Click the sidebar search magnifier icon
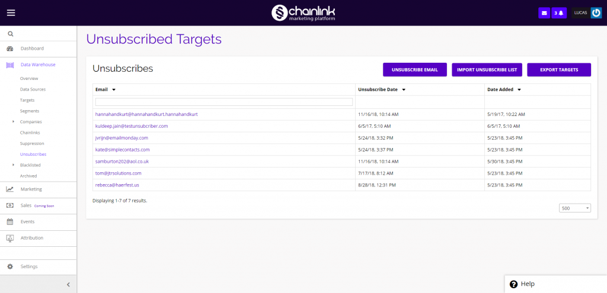Image resolution: width=607 pixels, height=293 pixels. [x=11, y=34]
